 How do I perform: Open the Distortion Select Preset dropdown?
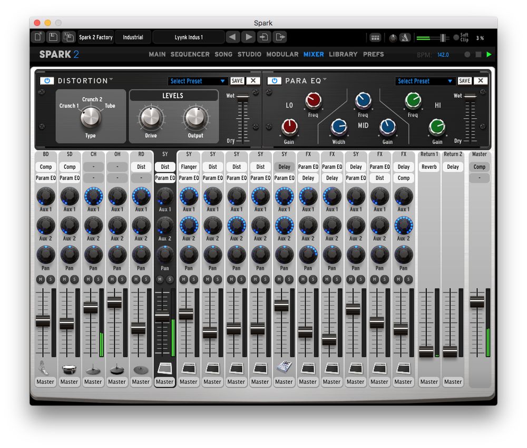click(x=198, y=81)
